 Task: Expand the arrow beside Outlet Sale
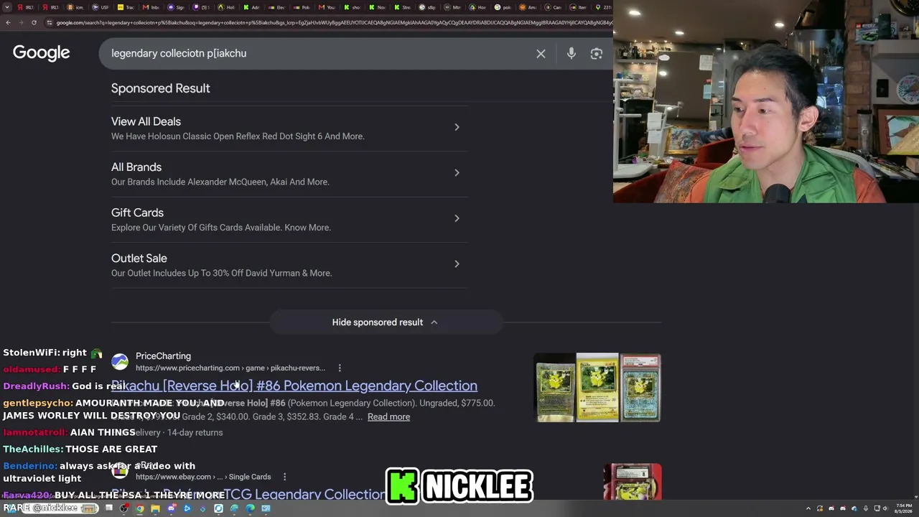(x=457, y=264)
